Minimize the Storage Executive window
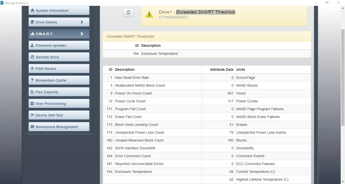 pos(316,3)
